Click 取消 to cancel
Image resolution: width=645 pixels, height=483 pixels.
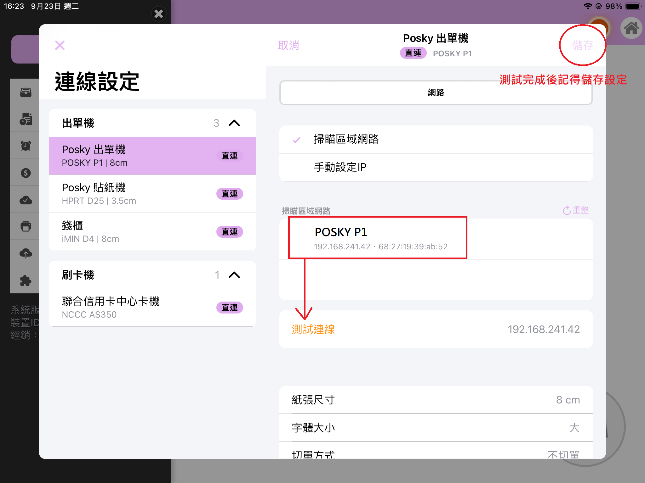click(x=288, y=46)
